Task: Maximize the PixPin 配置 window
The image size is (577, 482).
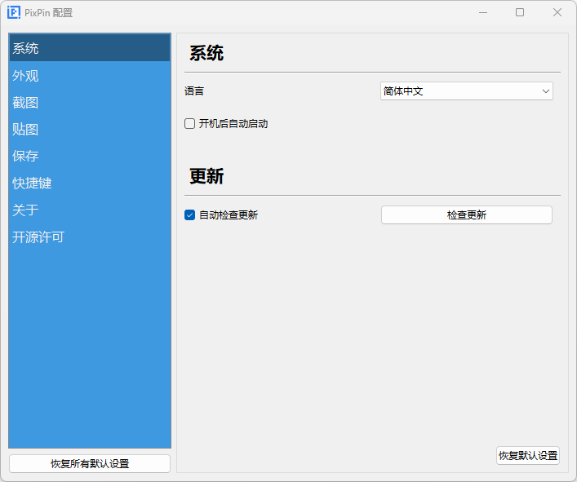Action: [520, 12]
